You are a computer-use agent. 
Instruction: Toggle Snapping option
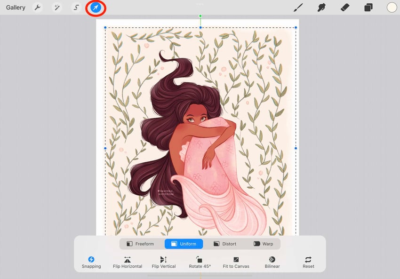point(91,263)
